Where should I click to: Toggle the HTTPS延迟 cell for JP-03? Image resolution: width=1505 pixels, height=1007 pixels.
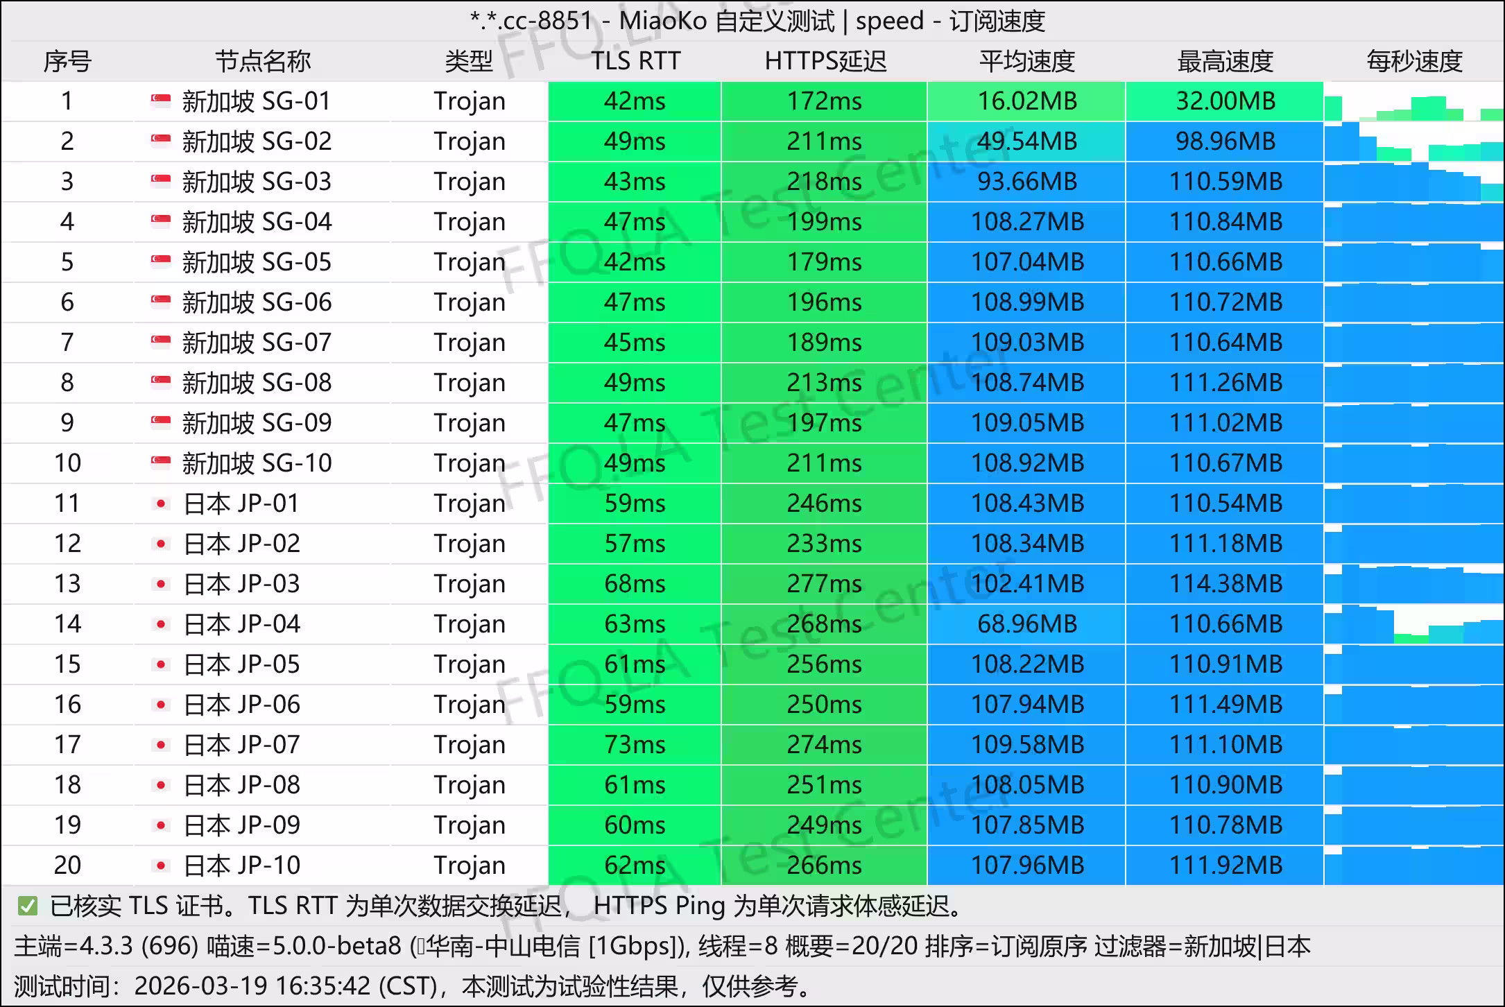tap(825, 583)
